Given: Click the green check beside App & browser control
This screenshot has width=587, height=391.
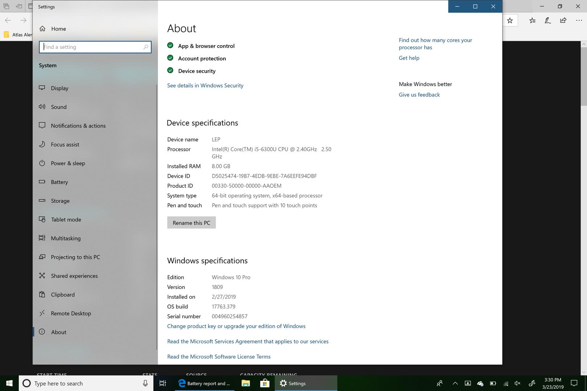Looking at the screenshot, I should pyautogui.click(x=170, y=45).
